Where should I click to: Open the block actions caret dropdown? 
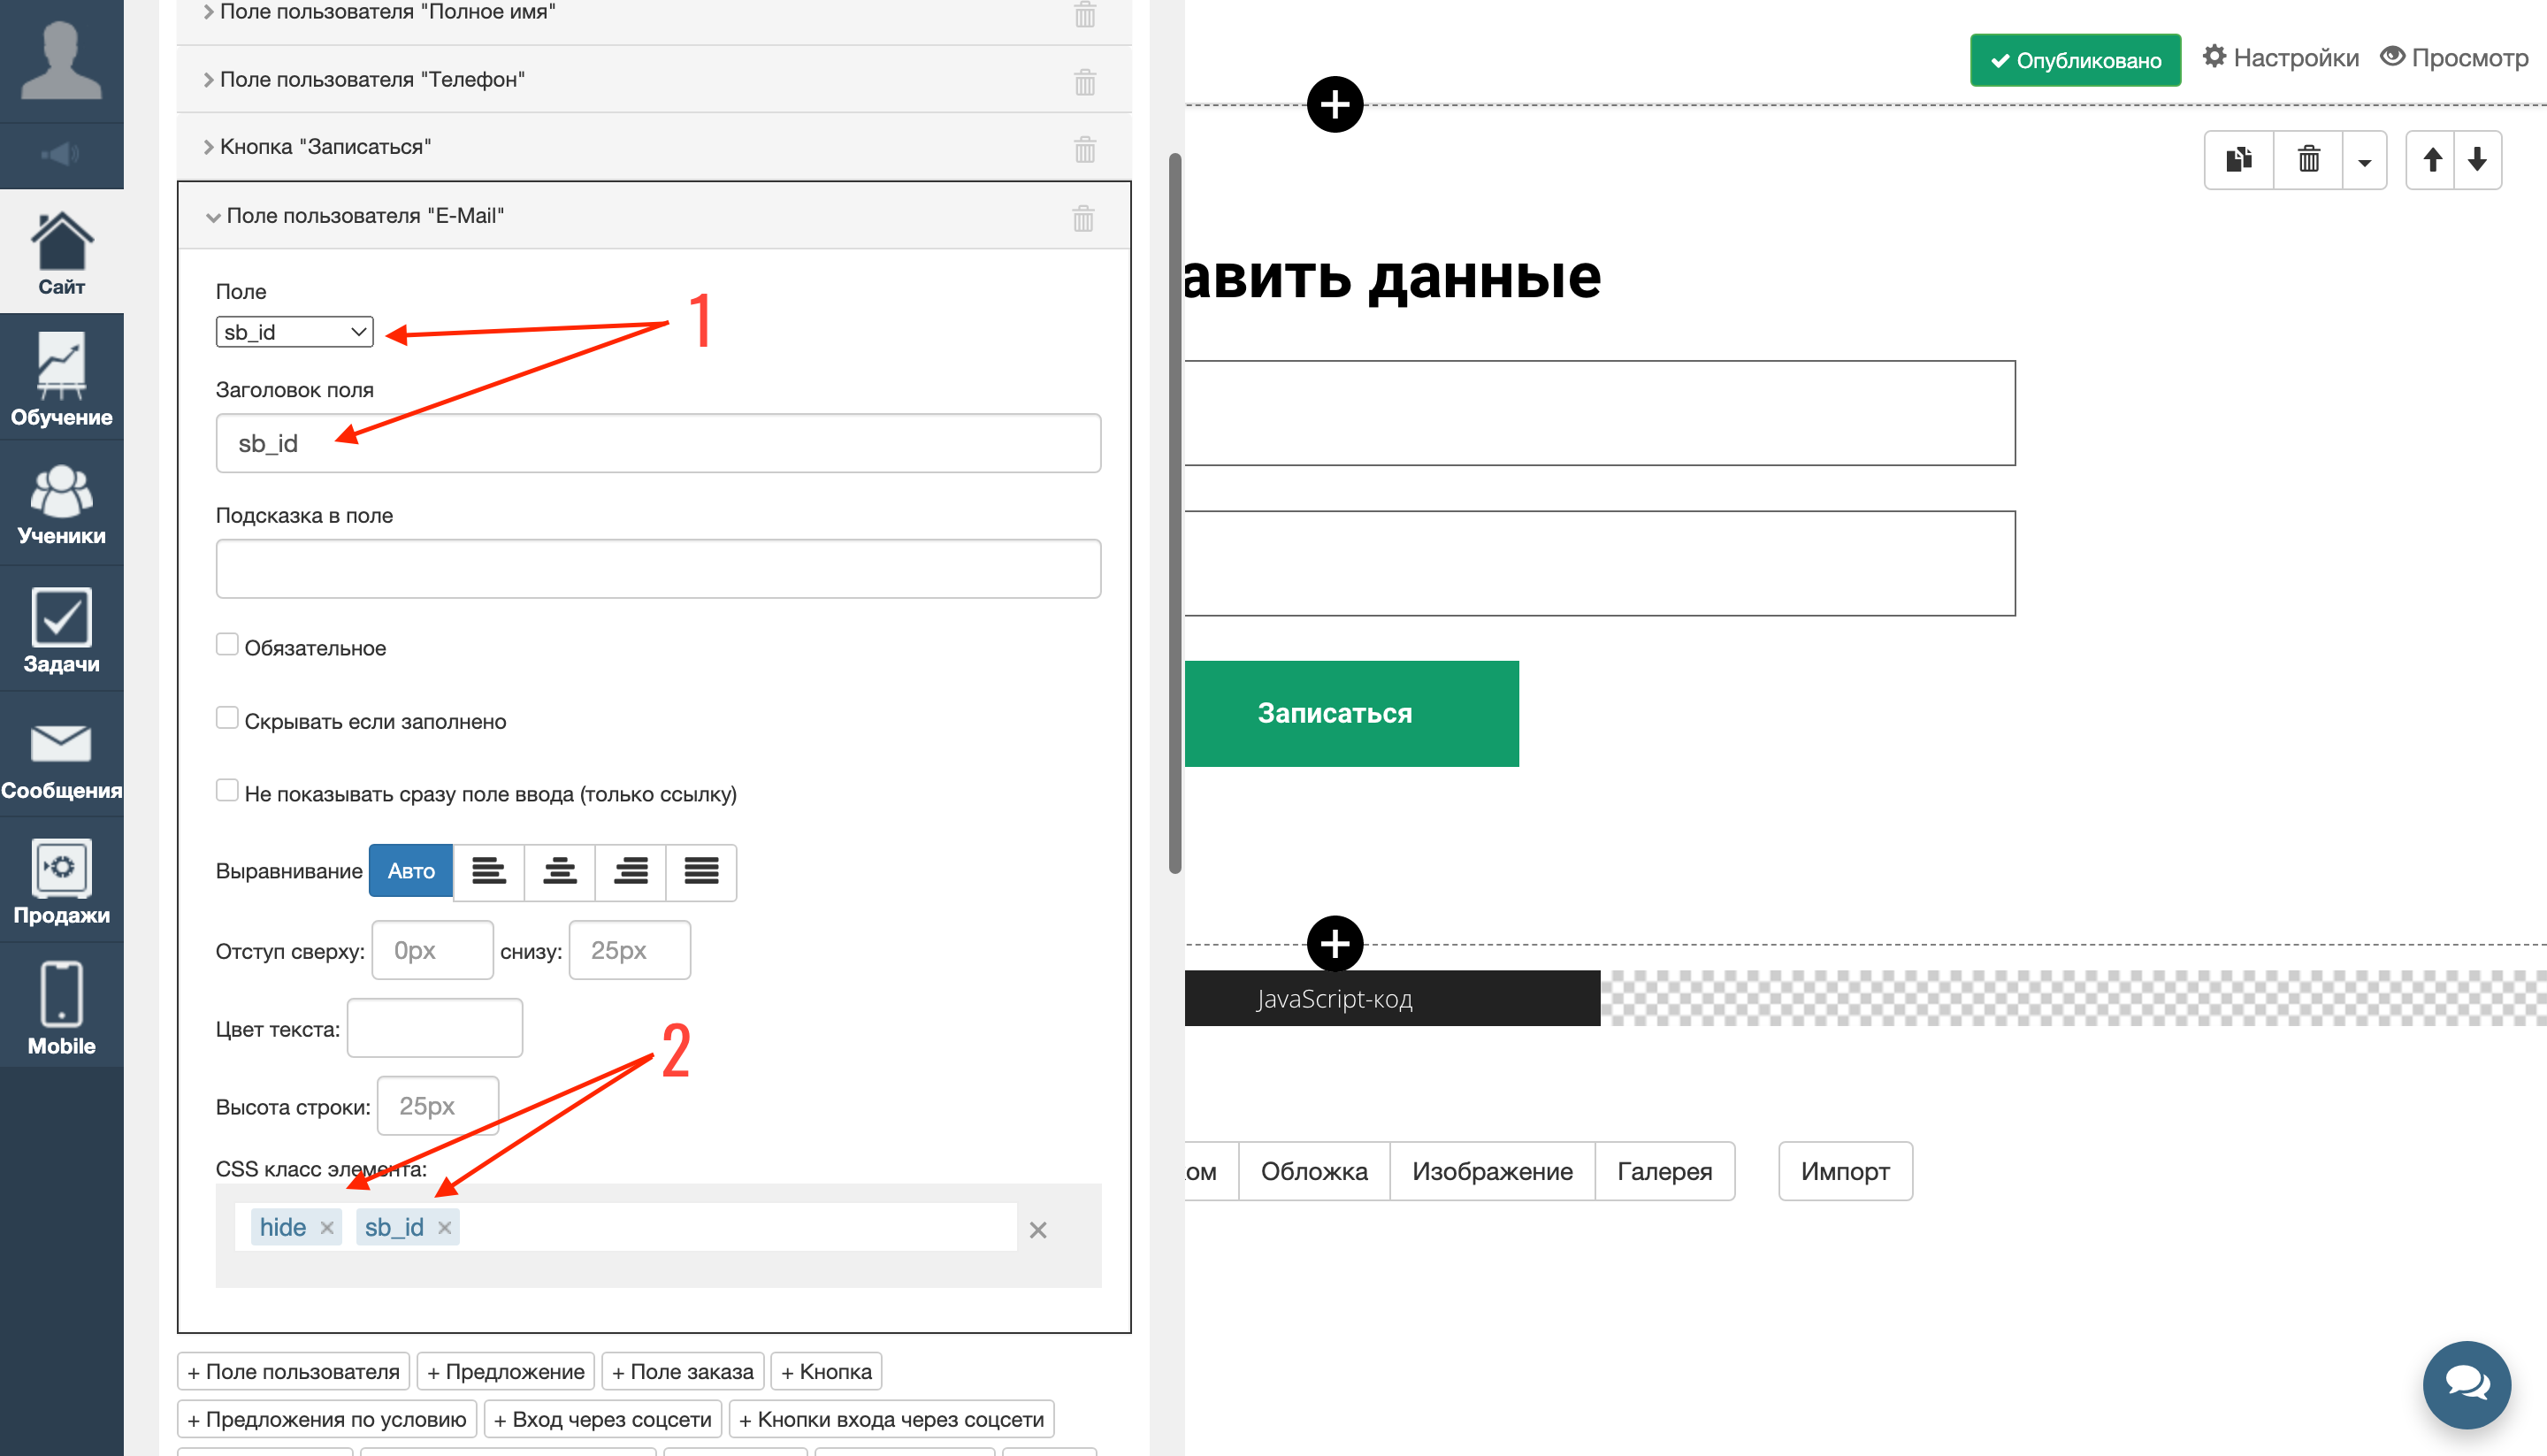[2364, 161]
